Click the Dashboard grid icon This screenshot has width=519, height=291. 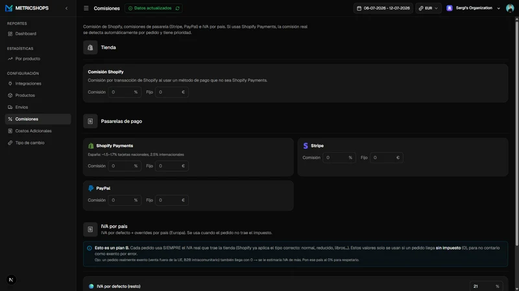coord(10,34)
